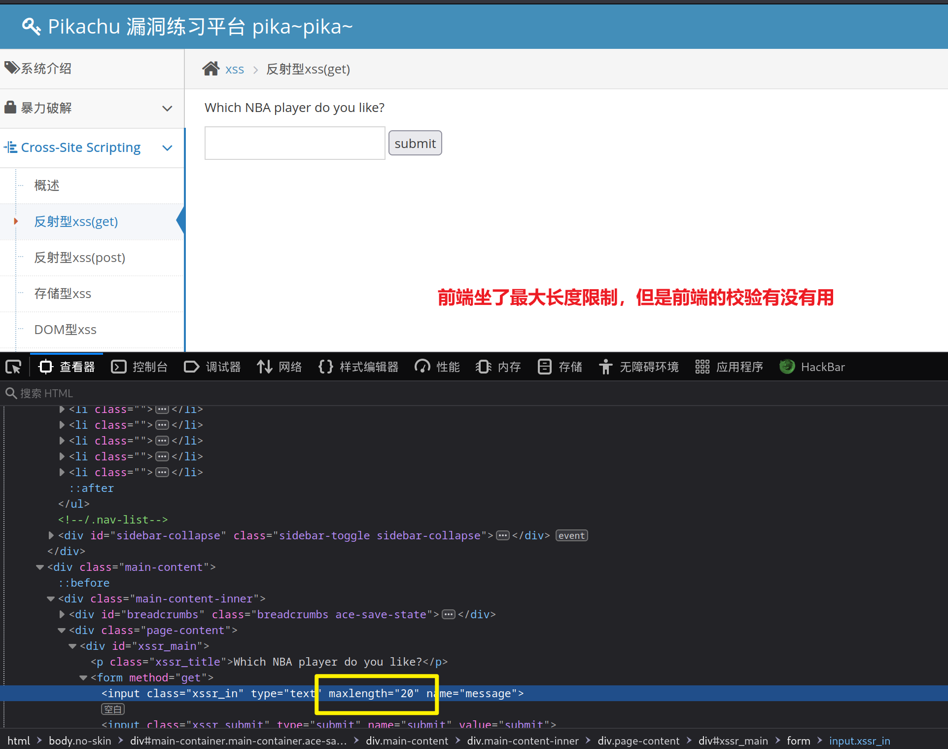The width and height of the screenshot is (948, 749).
Task: Expand the breadcrumbs div node
Action: [62, 614]
